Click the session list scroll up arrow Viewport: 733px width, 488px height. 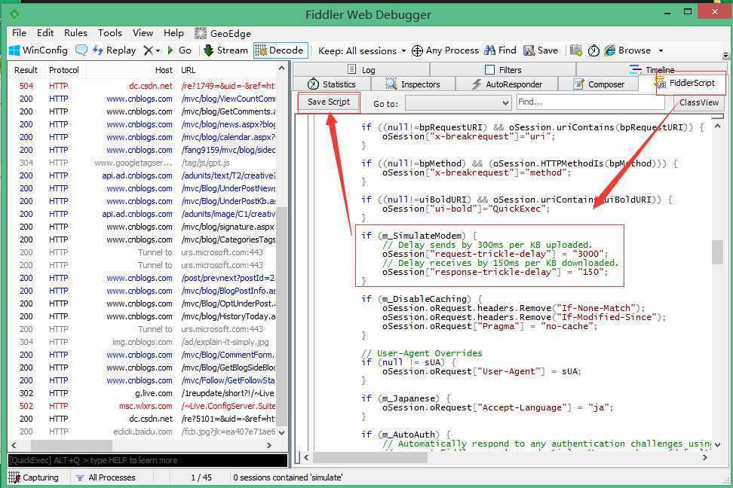coord(281,69)
